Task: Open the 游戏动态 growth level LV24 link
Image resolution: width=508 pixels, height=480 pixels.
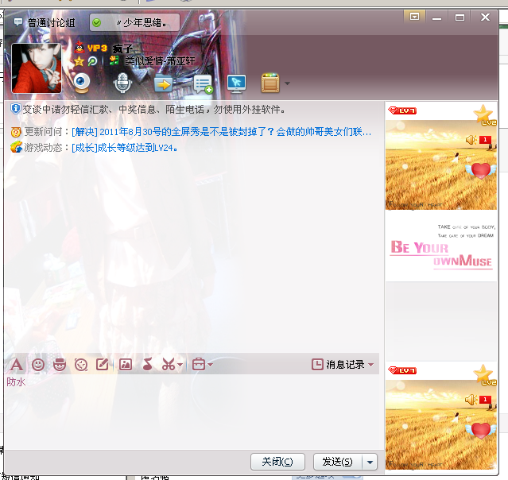Action: [x=124, y=148]
